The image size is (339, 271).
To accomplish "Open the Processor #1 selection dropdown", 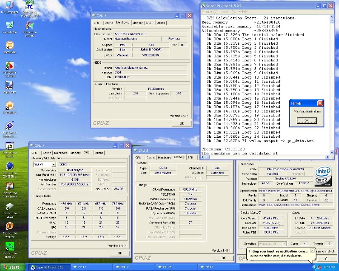I will click(x=284, y=244).
